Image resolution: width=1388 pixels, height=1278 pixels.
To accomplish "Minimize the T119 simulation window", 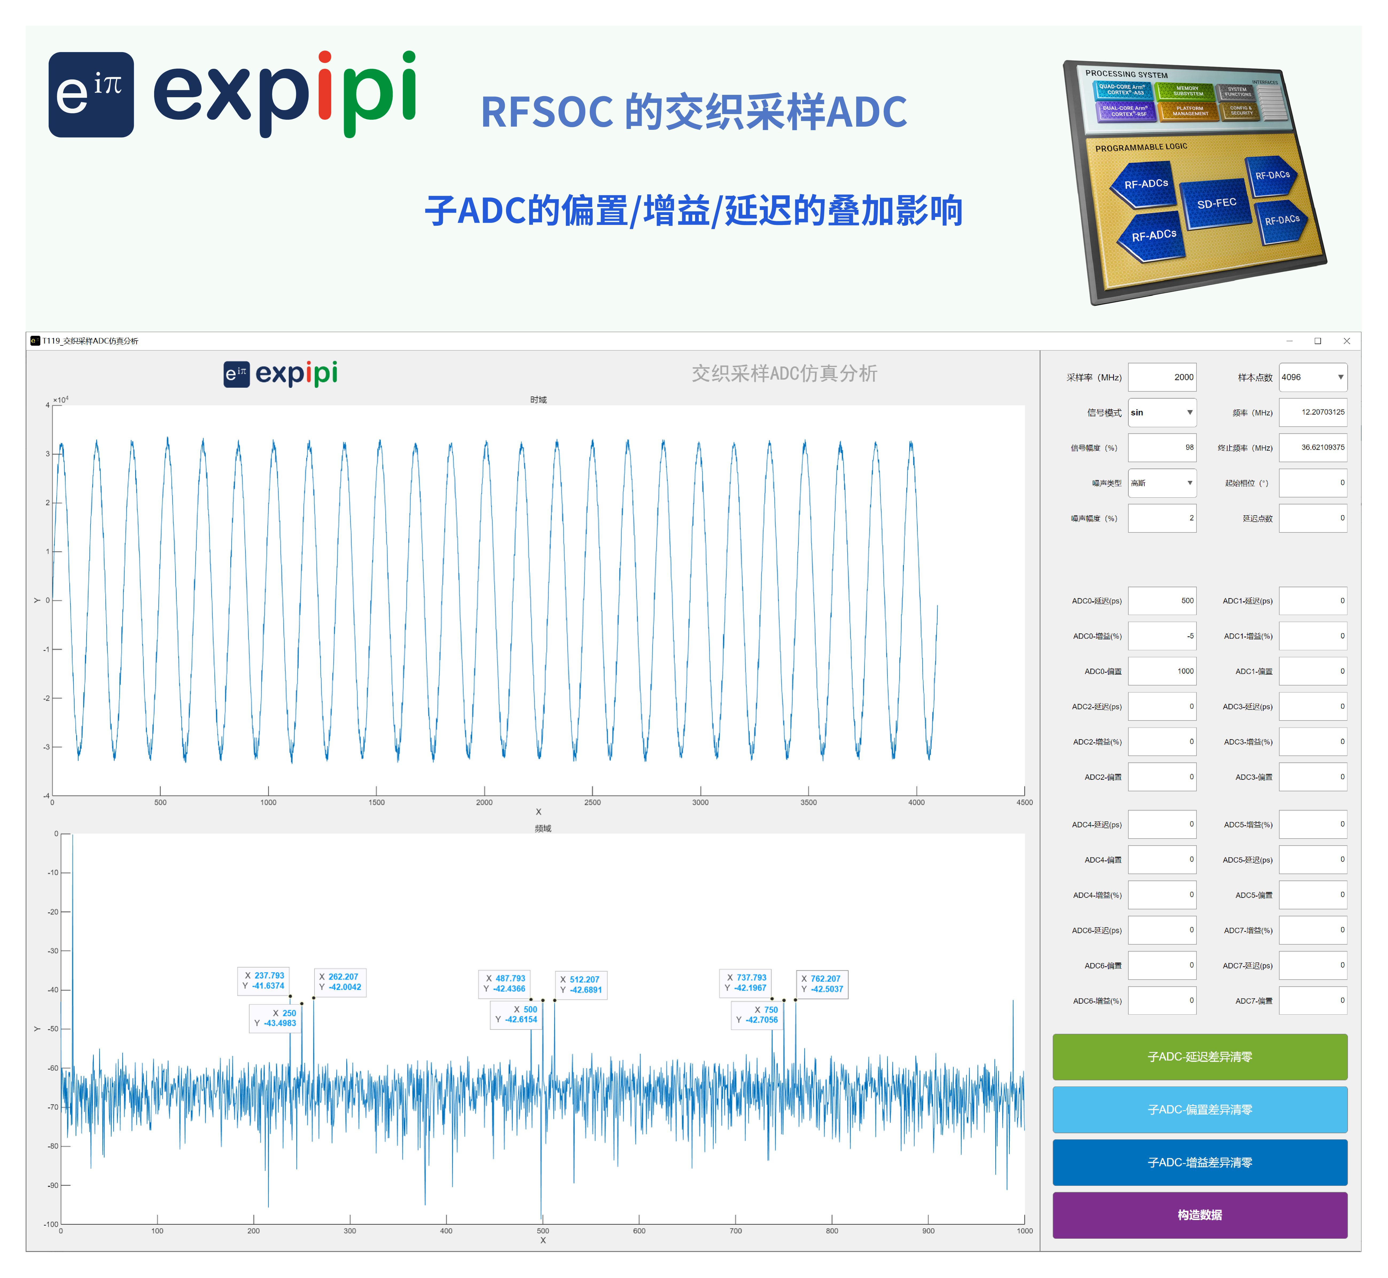I will pos(1289,341).
